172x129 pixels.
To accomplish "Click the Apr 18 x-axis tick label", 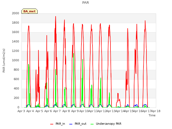I will point(156,111).
